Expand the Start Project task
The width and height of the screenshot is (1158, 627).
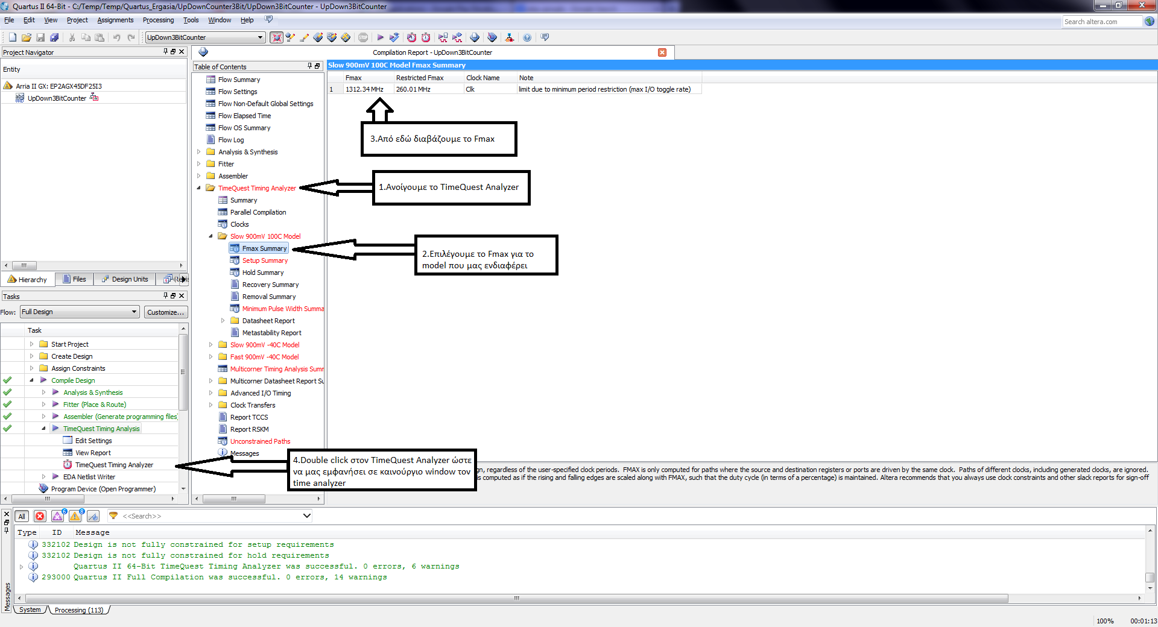[x=31, y=344]
